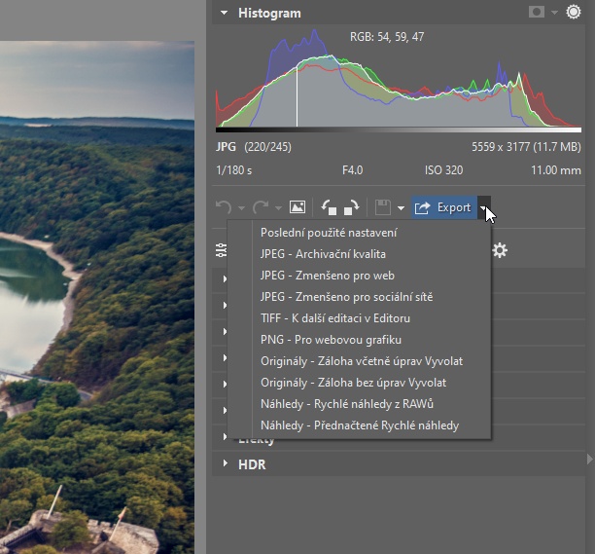Choose 'Náhledy - Přednačtené Rychlé náhledy'
595x554 pixels.
(359, 425)
